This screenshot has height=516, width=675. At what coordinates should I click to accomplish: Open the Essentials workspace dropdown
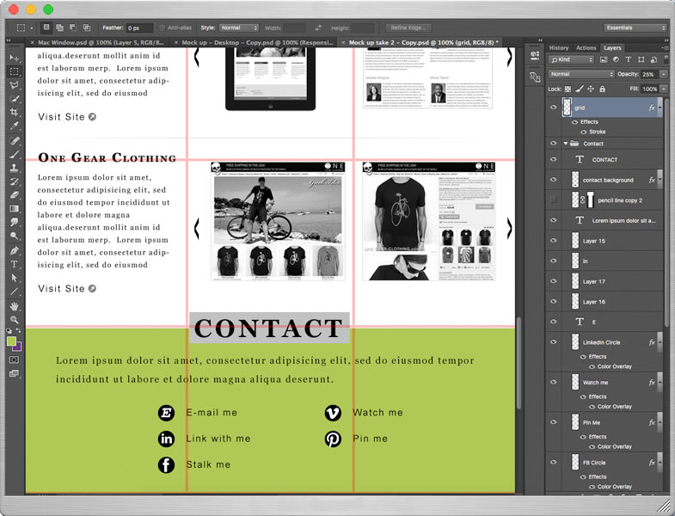(635, 28)
